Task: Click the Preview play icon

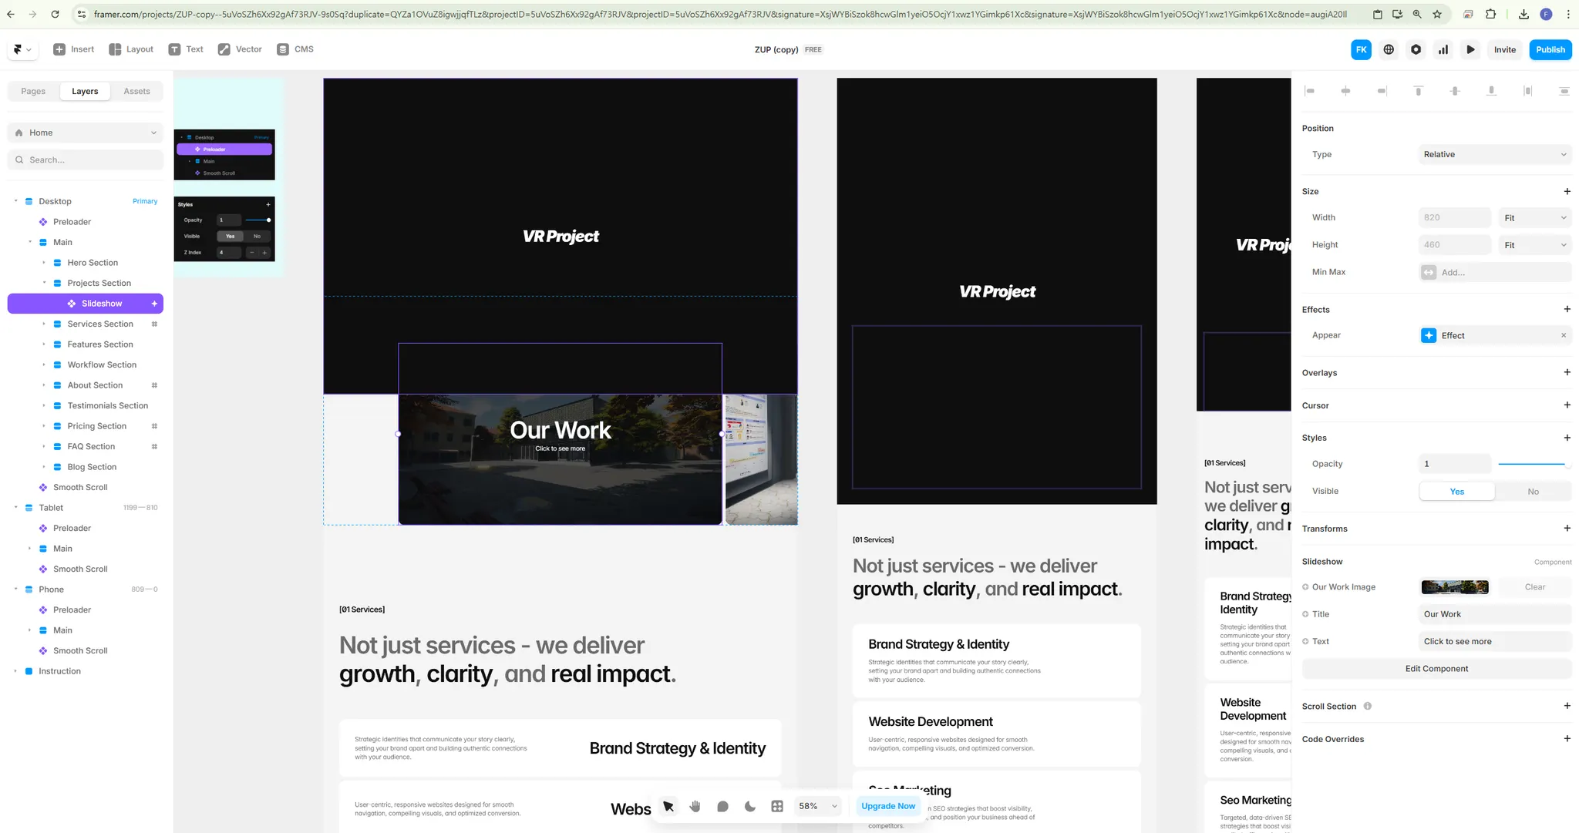Action: point(1470,49)
